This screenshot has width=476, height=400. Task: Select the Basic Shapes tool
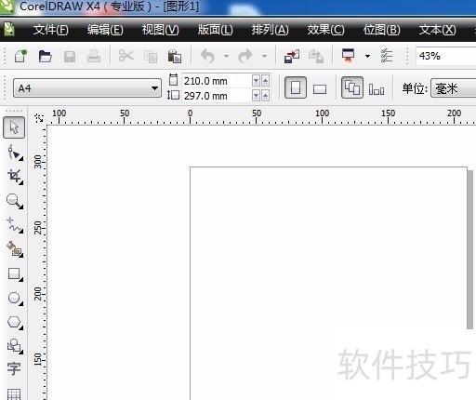click(x=14, y=346)
